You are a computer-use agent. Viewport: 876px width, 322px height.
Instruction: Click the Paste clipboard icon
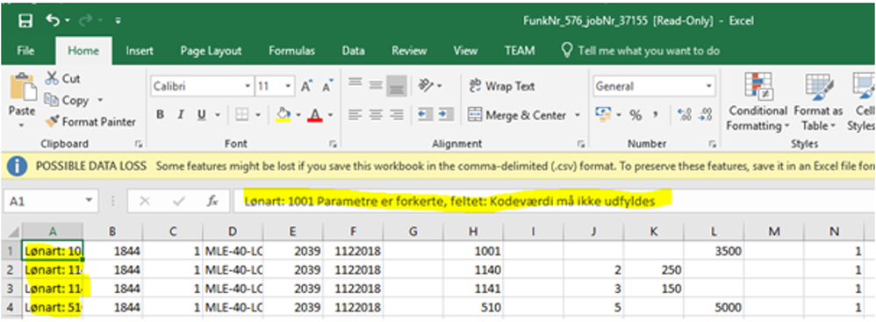(x=23, y=88)
